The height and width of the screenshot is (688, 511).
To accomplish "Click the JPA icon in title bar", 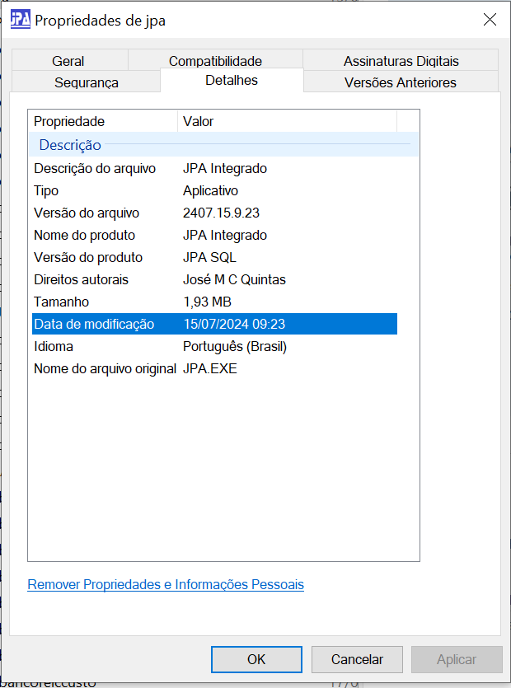I will [x=21, y=21].
